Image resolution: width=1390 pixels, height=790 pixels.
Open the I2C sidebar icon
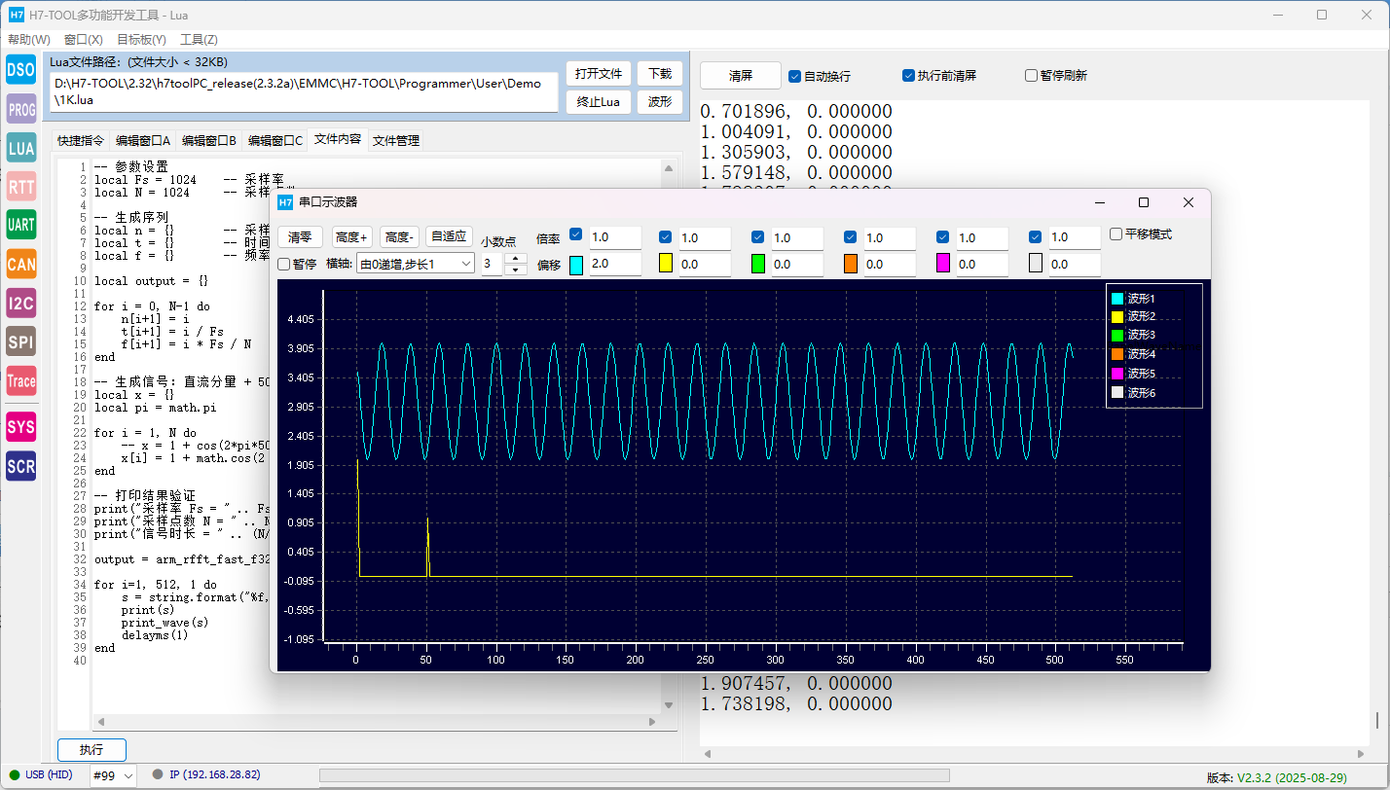(x=21, y=303)
